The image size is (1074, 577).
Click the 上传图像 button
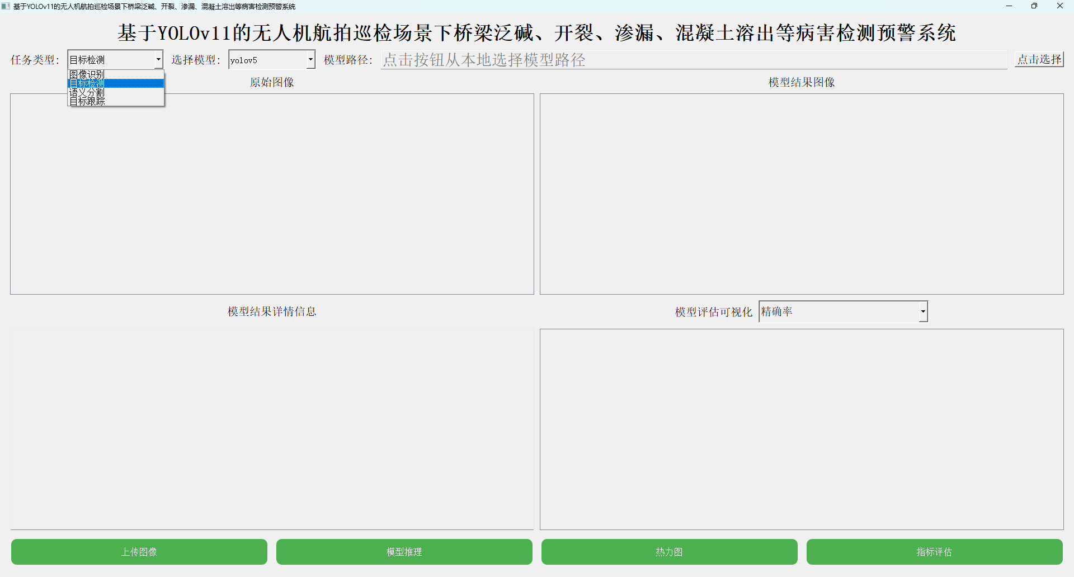[139, 552]
